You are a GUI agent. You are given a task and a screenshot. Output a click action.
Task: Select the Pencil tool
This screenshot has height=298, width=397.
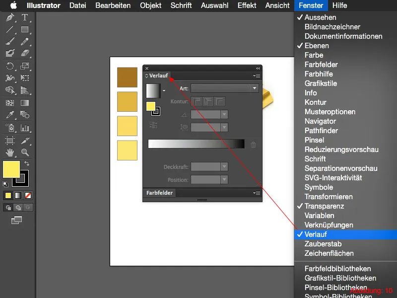click(25, 41)
